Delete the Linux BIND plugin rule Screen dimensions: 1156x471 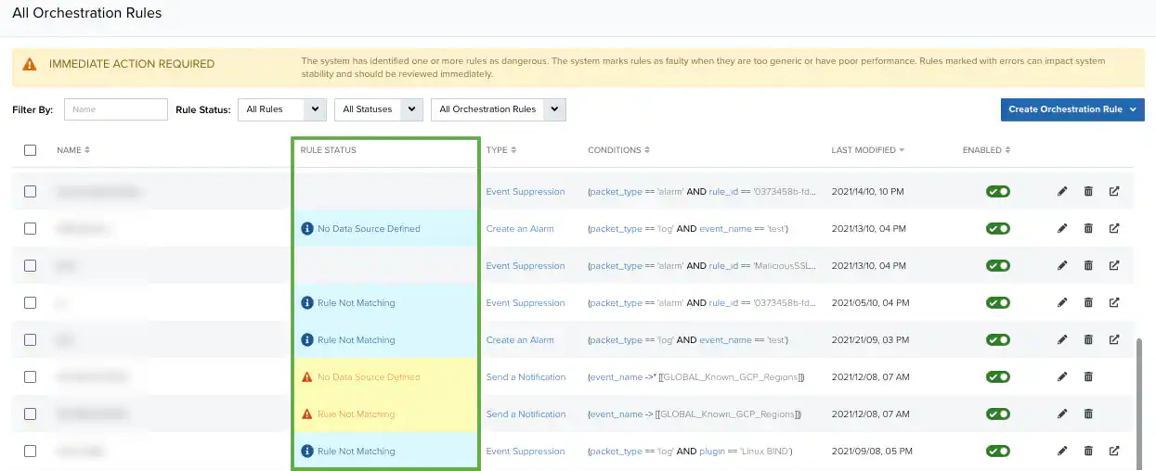[1088, 452]
